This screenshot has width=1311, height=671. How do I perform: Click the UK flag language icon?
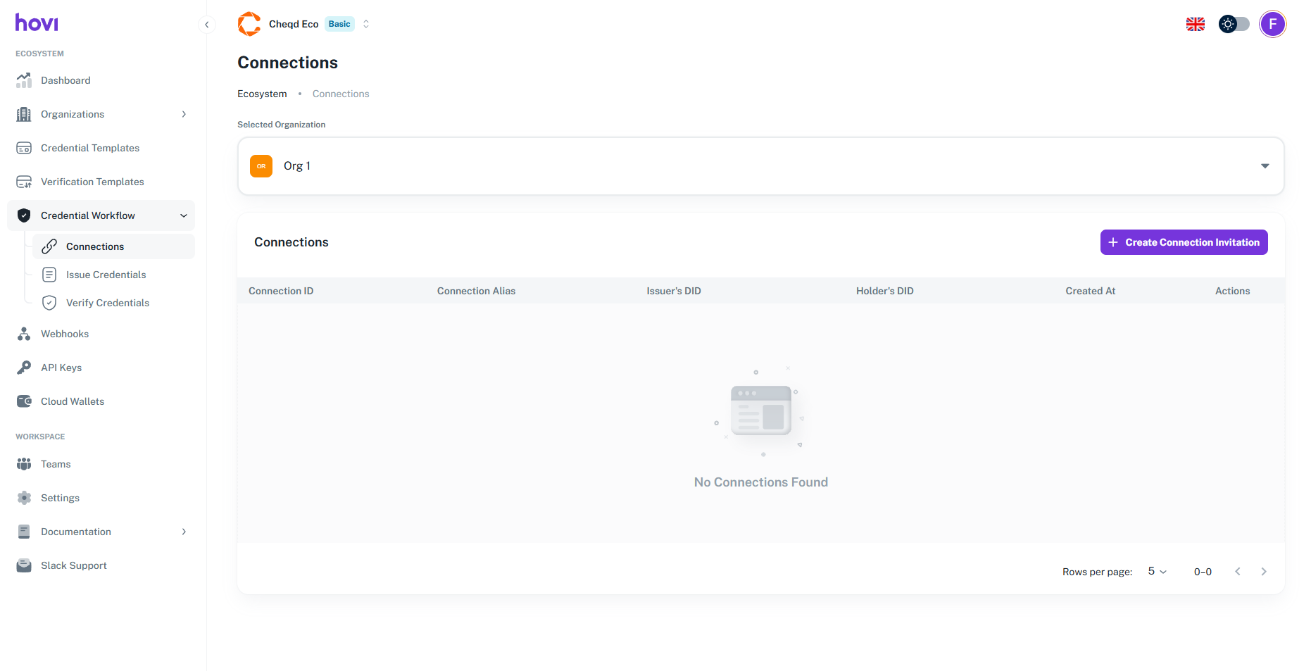click(x=1195, y=24)
